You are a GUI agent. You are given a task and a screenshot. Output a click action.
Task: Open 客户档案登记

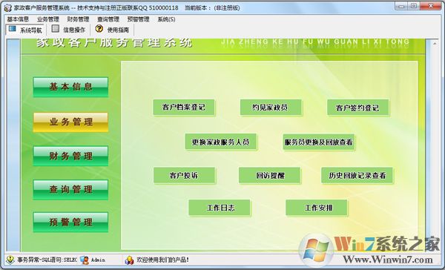pyautogui.click(x=184, y=108)
